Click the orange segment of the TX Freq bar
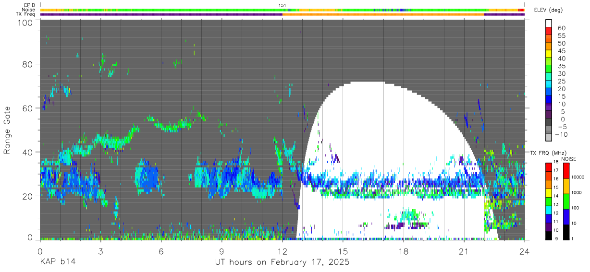 pos(383,14)
